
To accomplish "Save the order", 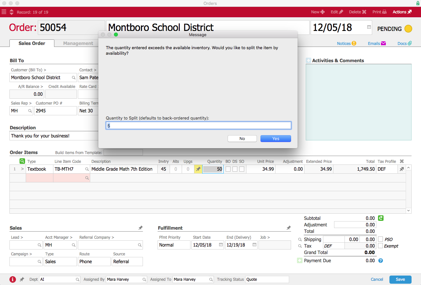I will click(x=400, y=279).
